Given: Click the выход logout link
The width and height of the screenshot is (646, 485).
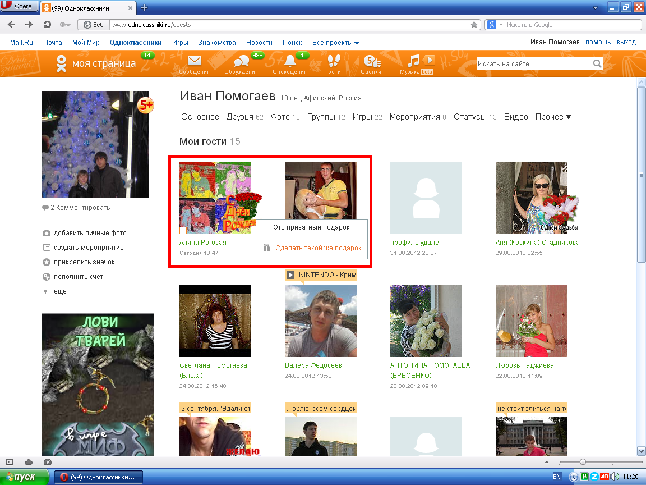Looking at the screenshot, I should pos(626,42).
